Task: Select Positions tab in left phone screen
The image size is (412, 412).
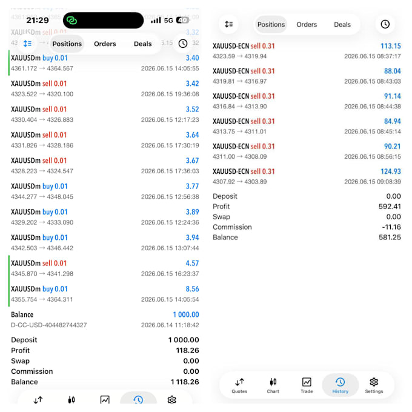Action: [x=67, y=44]
